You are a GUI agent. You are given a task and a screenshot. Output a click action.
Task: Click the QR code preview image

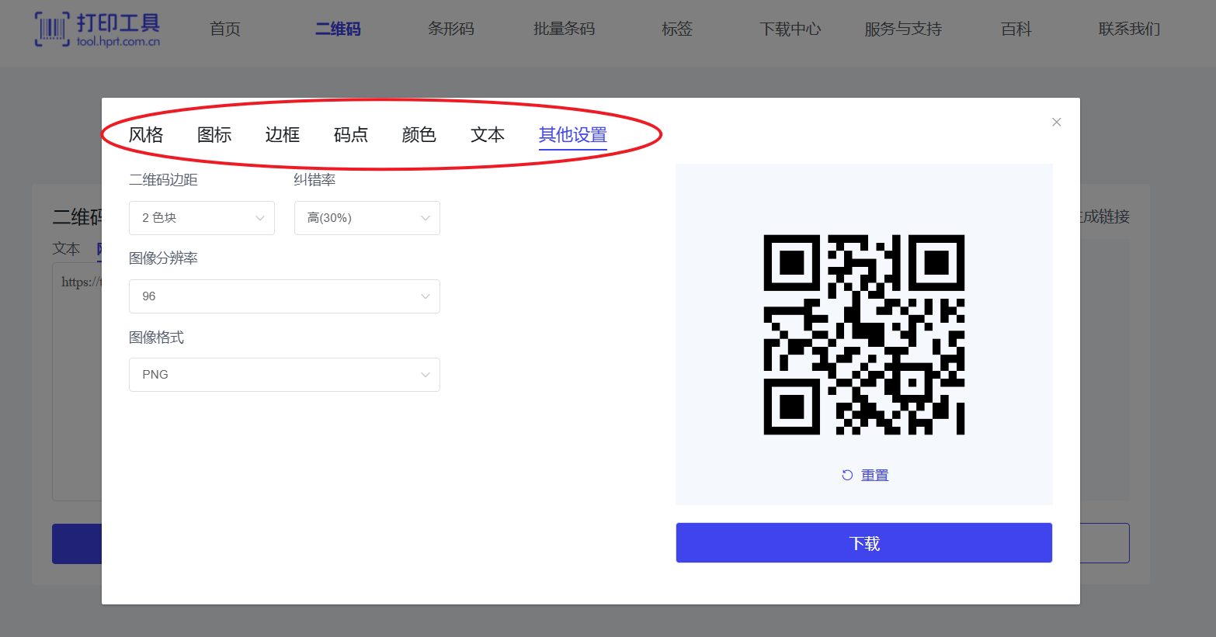864,334
